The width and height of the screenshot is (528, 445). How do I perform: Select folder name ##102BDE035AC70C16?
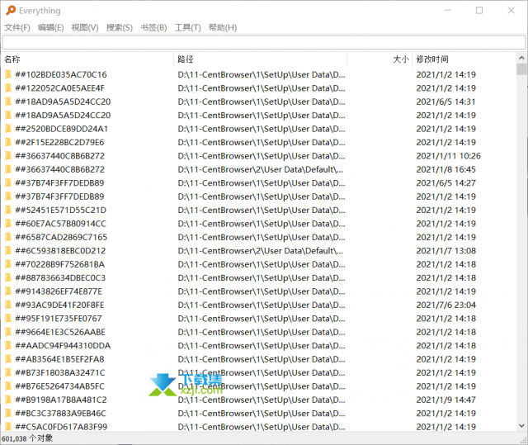click(x=61, y=74)
